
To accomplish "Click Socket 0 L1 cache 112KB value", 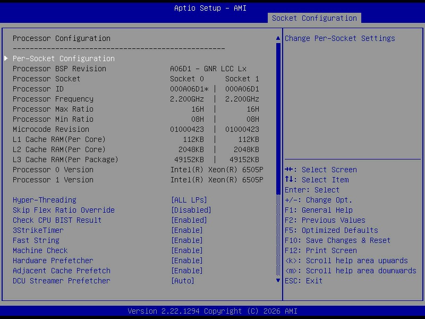I will coord(193,139).
